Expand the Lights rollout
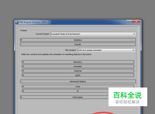 (78, 75)
